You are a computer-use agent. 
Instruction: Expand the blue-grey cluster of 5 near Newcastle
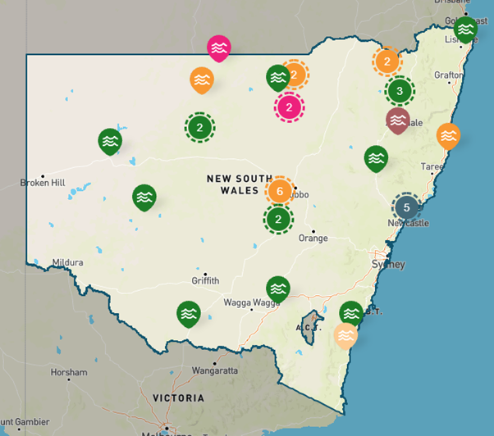(x=406, y=207)
